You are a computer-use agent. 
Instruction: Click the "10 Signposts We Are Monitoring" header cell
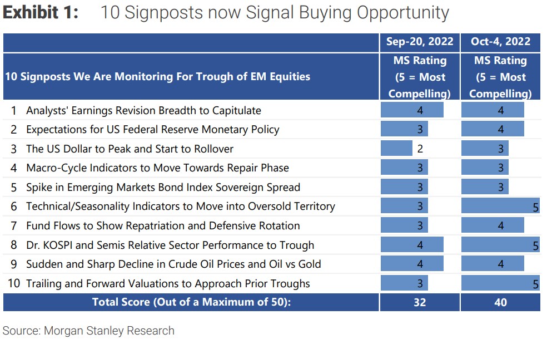157,77
